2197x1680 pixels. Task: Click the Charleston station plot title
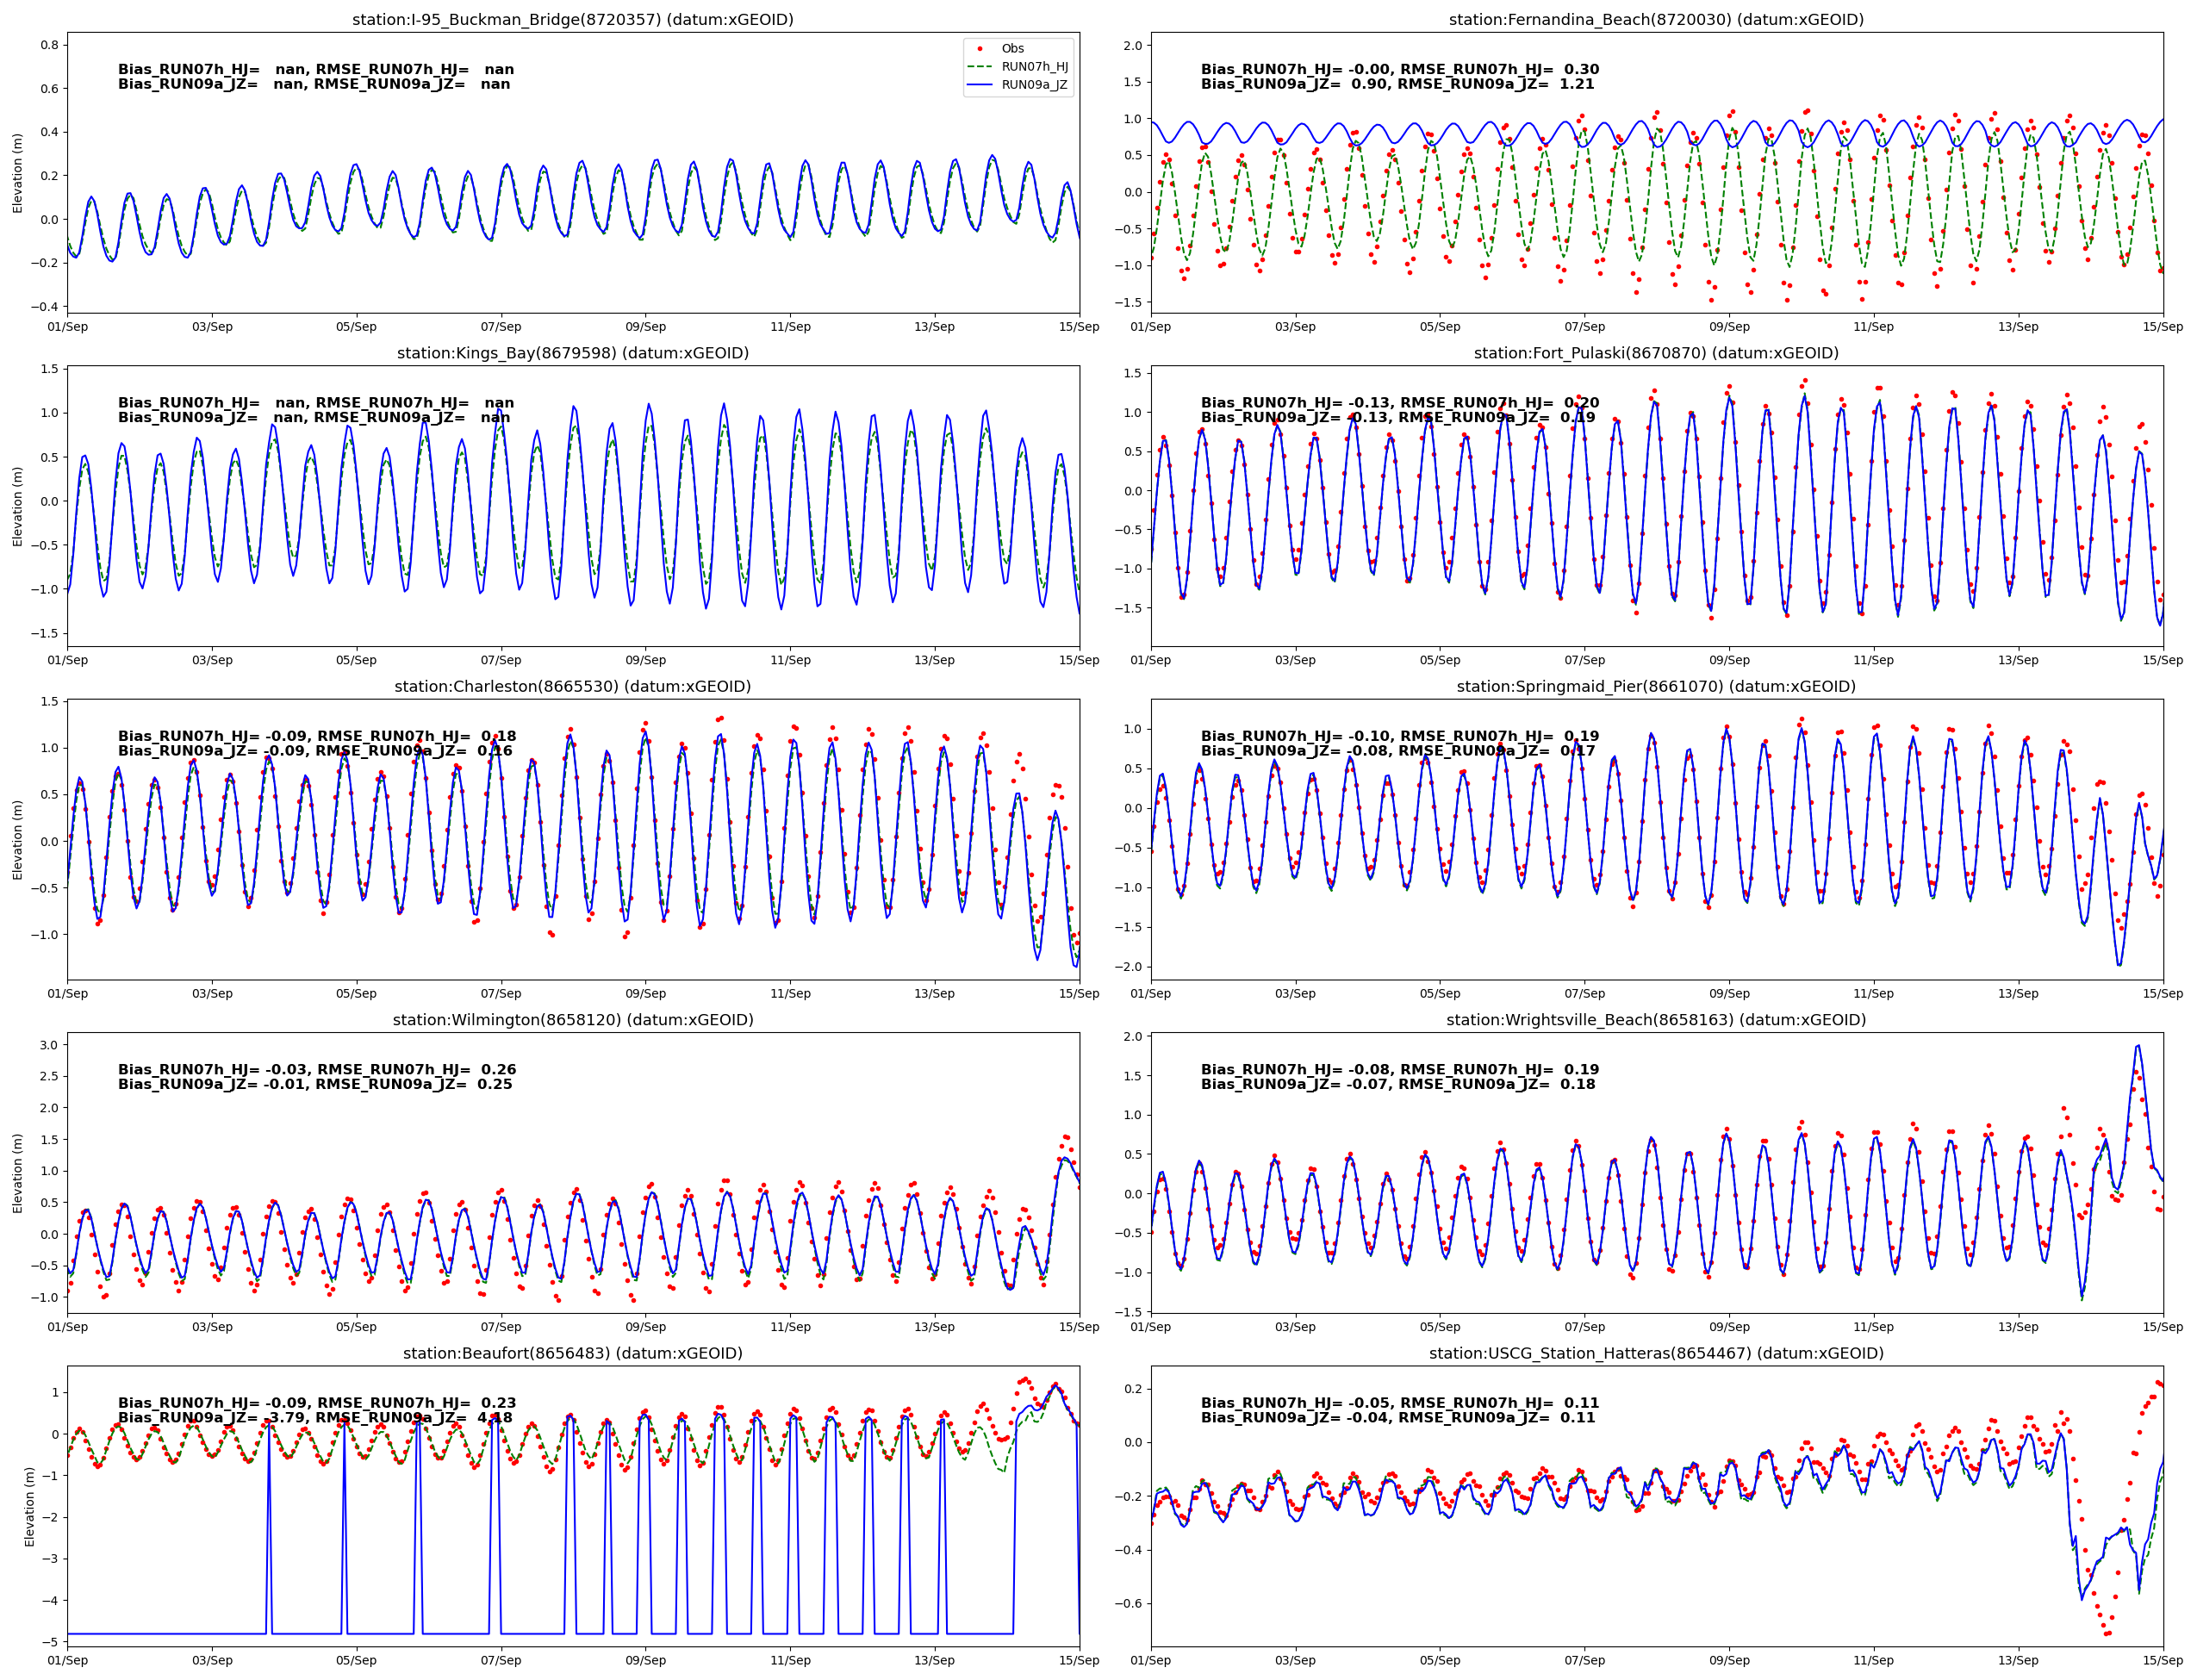[572, 686]
